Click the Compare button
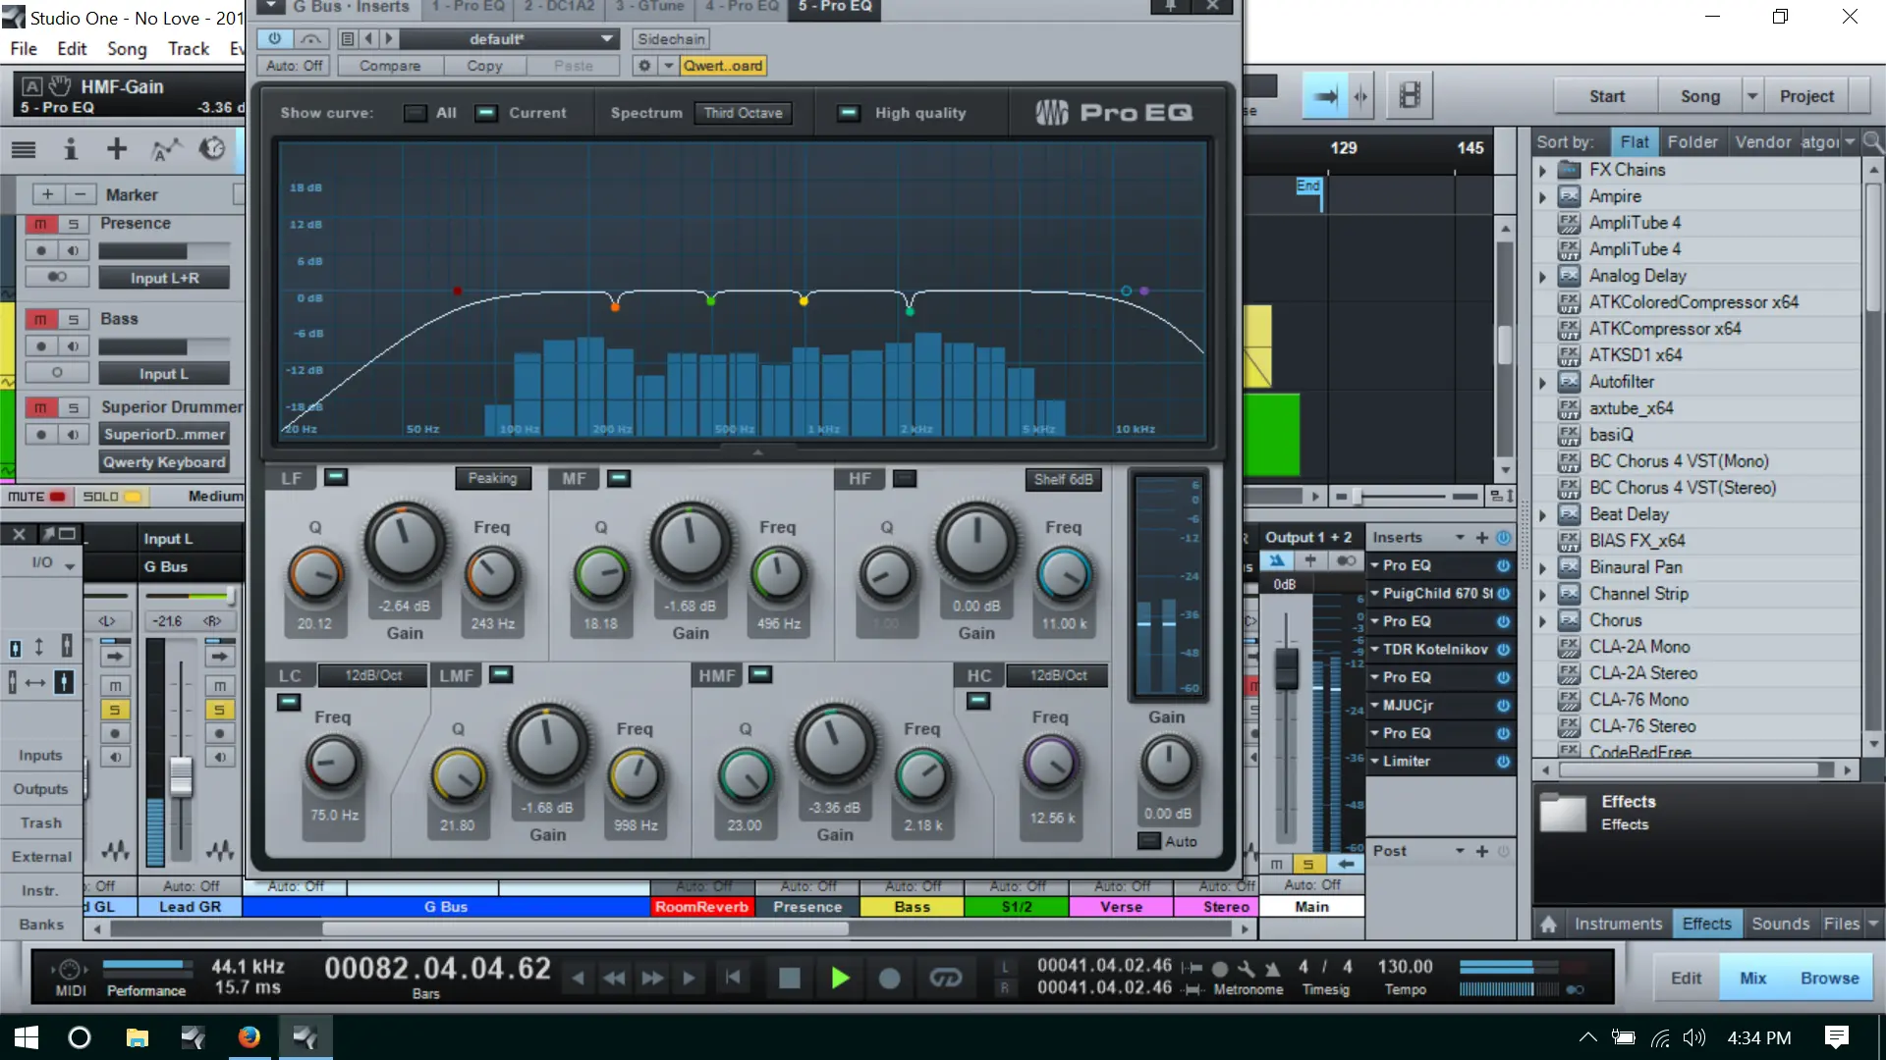 coord(390,66)
